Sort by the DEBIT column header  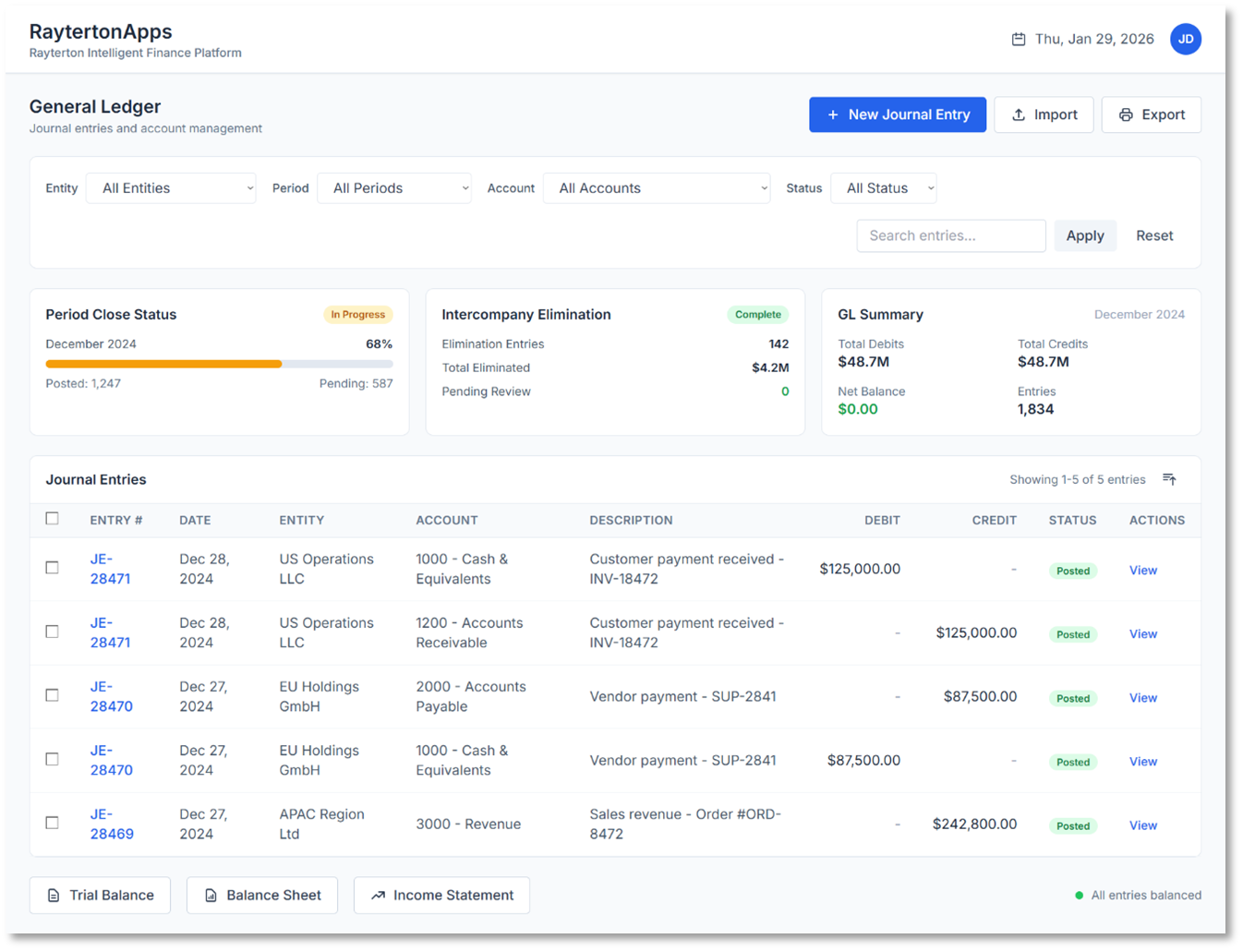click(x=881, y=520)
